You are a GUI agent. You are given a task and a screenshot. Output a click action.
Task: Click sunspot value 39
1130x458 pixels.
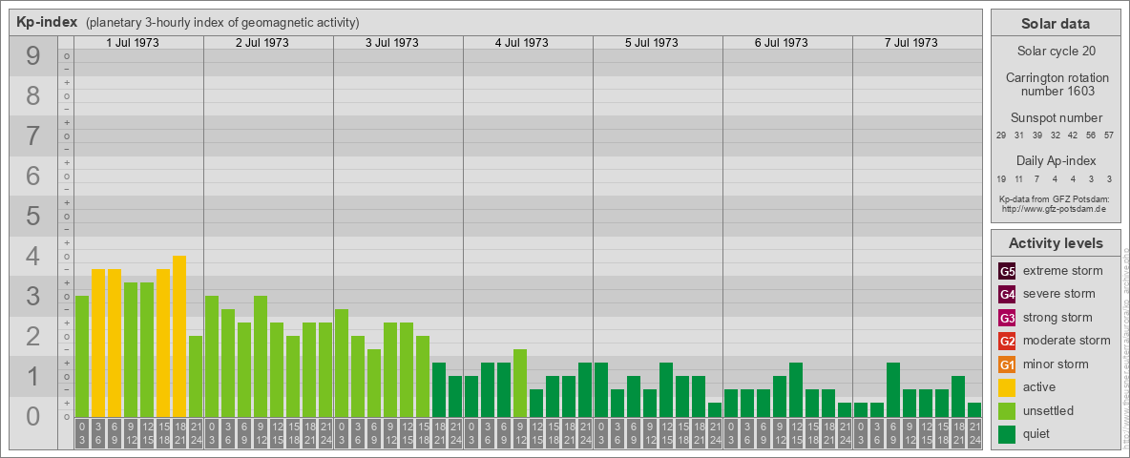[1037, 136]
